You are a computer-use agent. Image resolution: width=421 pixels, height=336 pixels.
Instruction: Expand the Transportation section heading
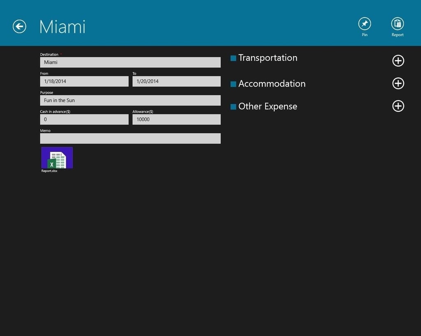[x=268, y=58]
